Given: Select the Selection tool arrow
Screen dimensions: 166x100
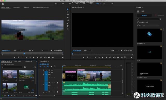Looking at the screenshot, I should click(x=68, y=9).
